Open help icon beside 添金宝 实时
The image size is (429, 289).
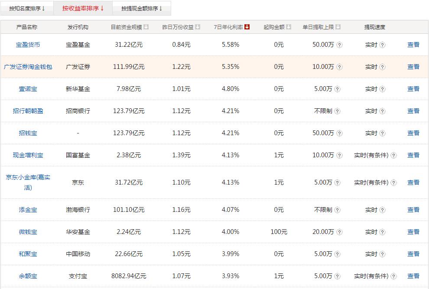pos(383,210)
